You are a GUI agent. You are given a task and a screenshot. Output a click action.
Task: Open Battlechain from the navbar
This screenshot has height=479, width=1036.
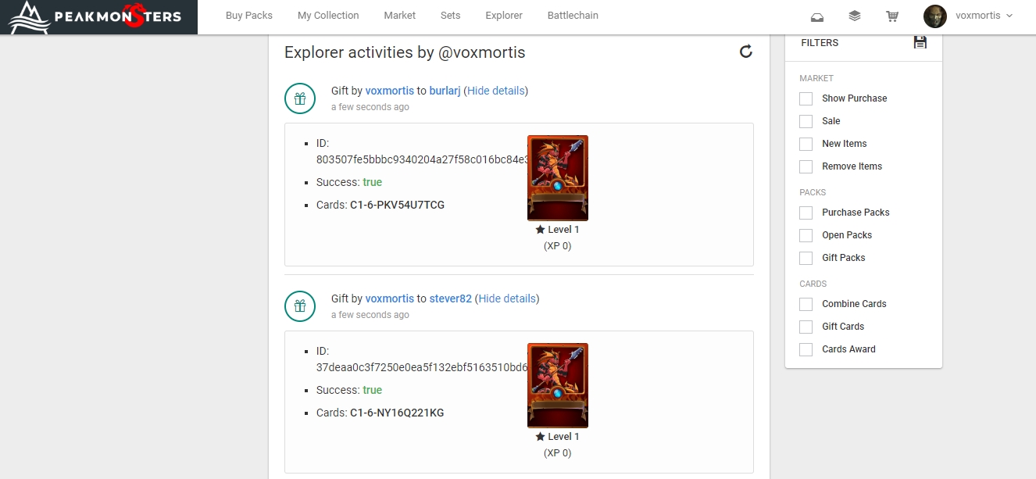573,16
